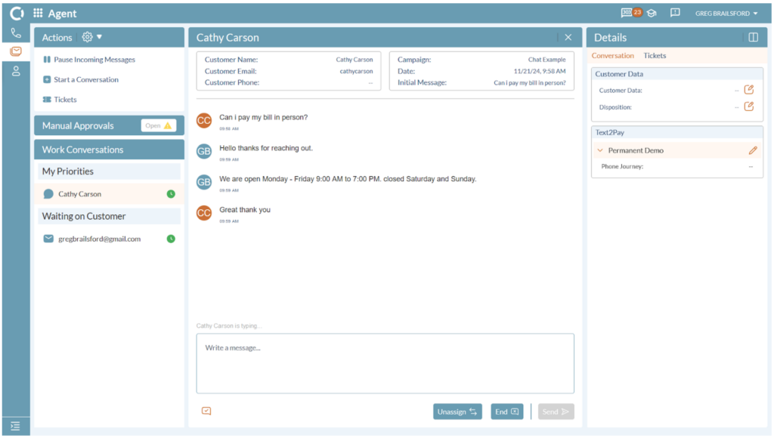This screenshot has width=774, height=438.
Task: End the conversation
Action: coord(507,412)
